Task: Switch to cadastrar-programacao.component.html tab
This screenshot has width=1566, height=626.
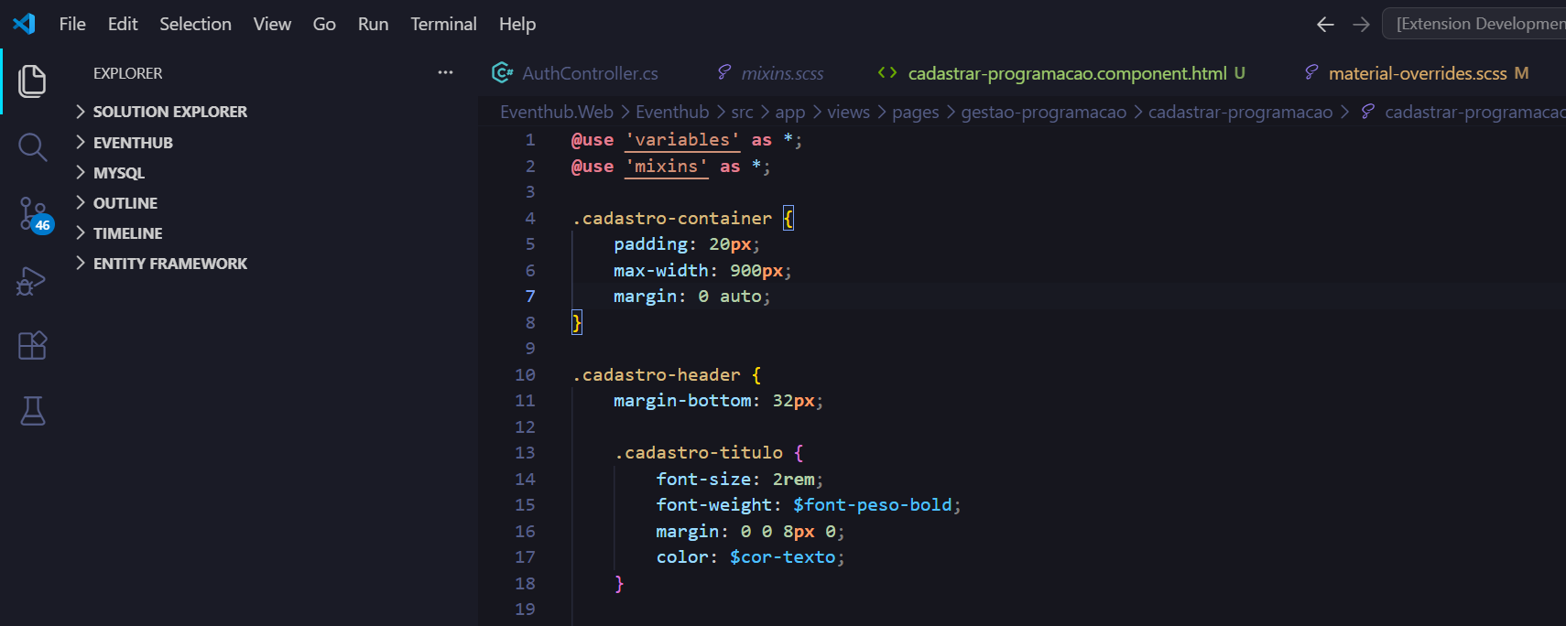Action: [1067, 73]
